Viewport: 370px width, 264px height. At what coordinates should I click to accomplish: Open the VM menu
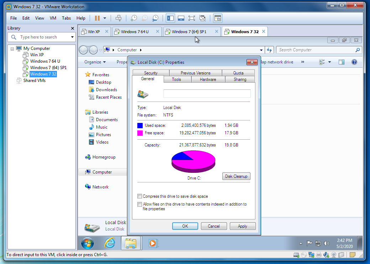pos(53,18)
